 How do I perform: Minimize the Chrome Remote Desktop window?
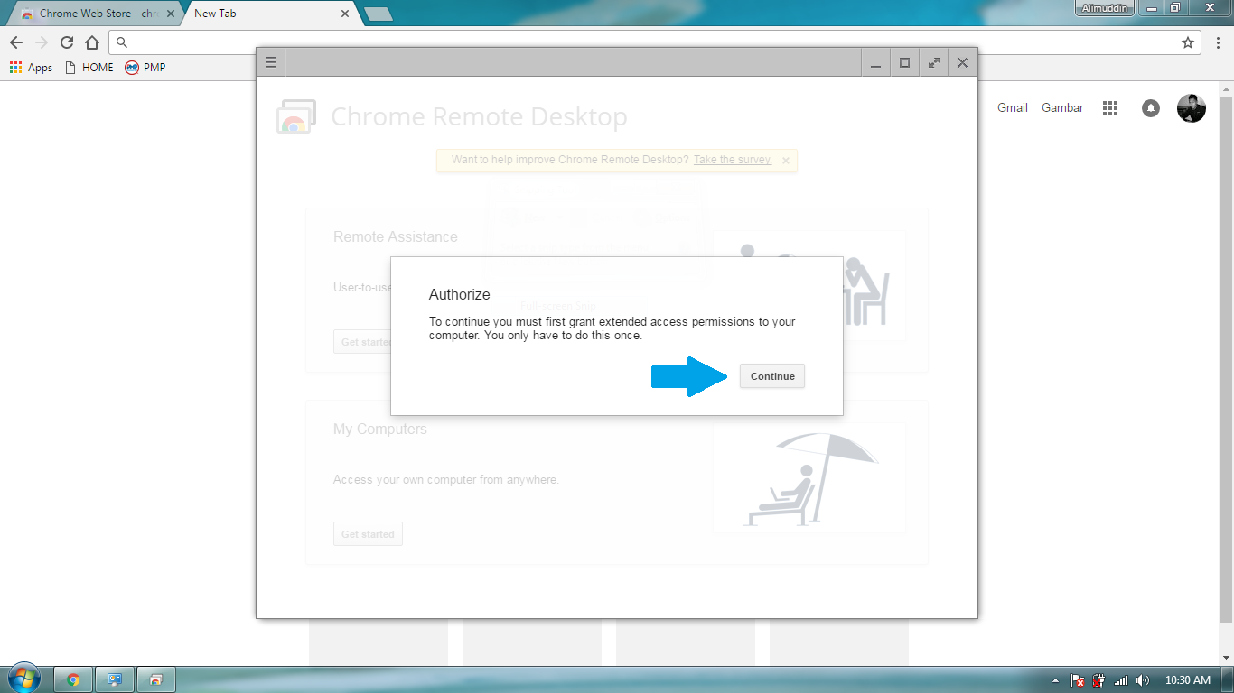tap(875, 62)
